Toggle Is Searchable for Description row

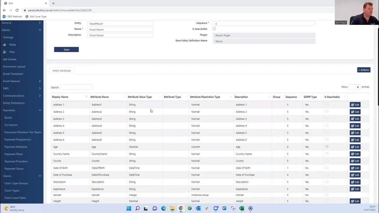327,182
